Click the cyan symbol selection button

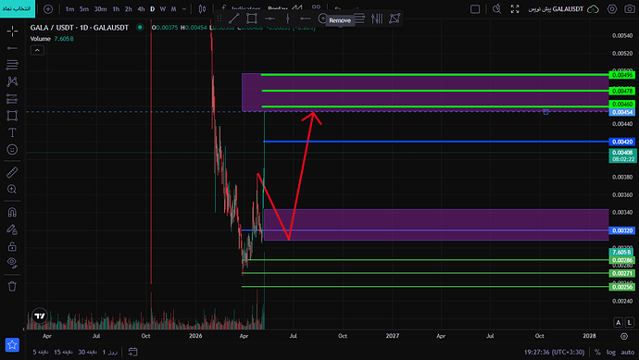(18, 8)
